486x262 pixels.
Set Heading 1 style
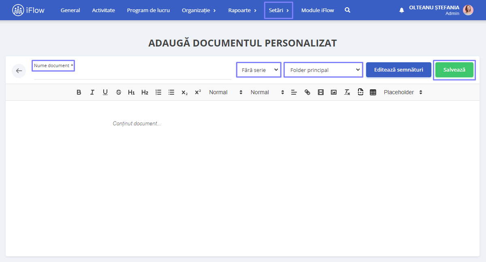click(x=131, y=92)
